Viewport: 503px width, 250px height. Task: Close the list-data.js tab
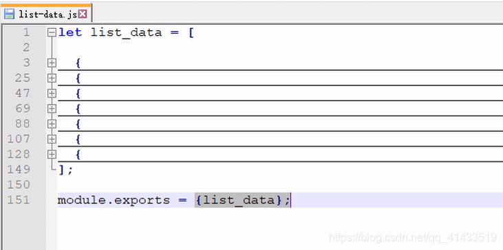coord(83,14)
